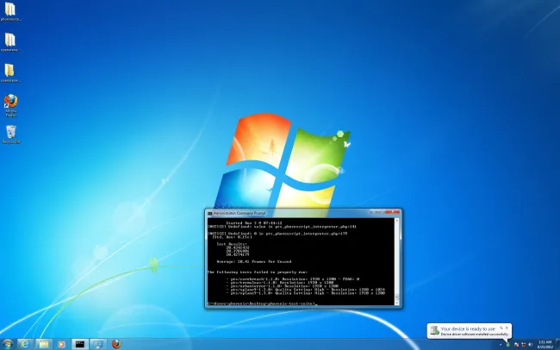Open the Action Center flag tray icon
The height and width of the screenshot is (350, 560).
516,344
